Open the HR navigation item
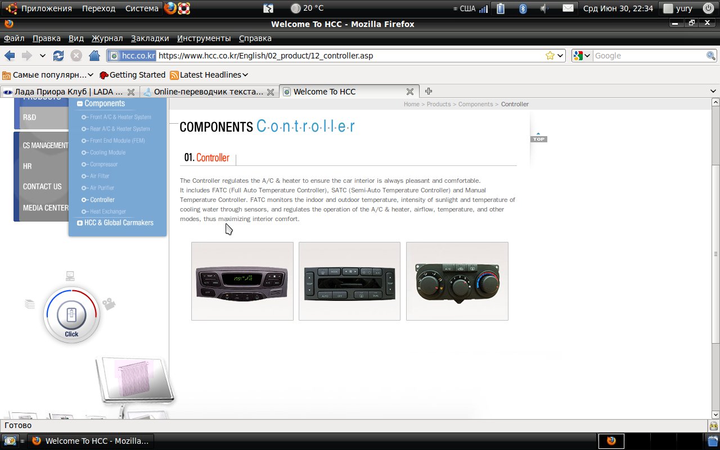Image resolution: width=720 pixels, height=450 pixels. 27,166
